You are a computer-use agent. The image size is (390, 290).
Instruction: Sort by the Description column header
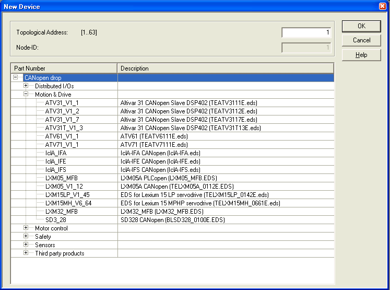pos(226,68)
